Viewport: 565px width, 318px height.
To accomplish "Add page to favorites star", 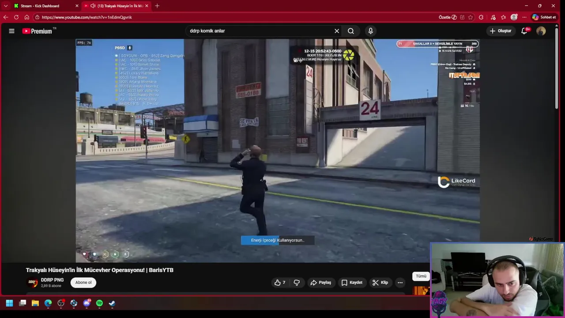I will (471, 17).
